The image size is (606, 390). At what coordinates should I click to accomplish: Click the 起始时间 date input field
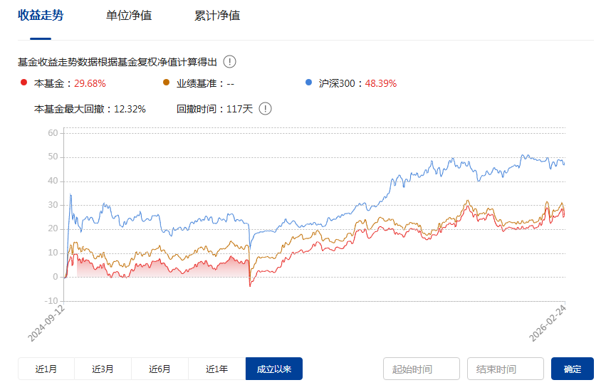tap(422, 369)
